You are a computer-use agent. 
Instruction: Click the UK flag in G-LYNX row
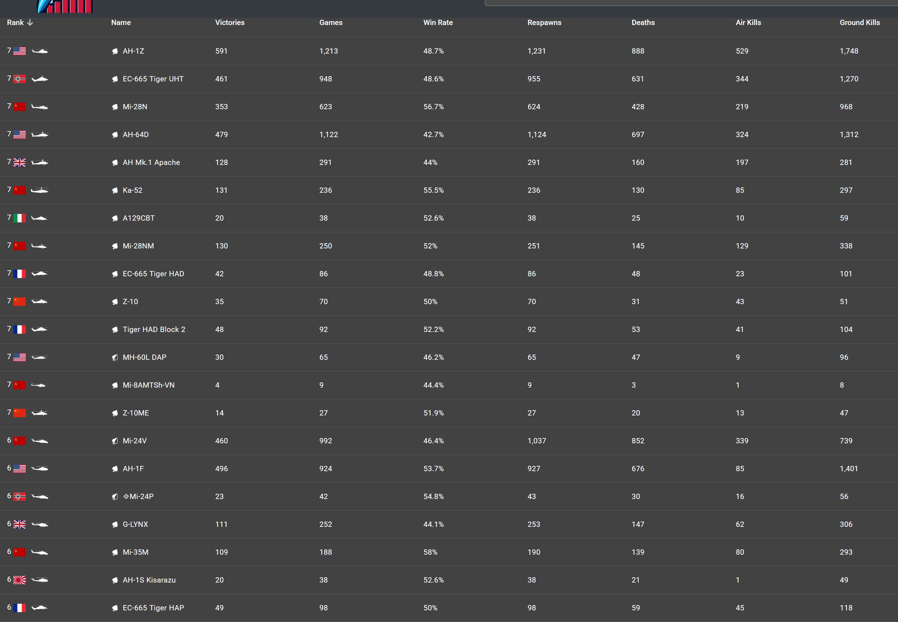[x=19, y=525]
